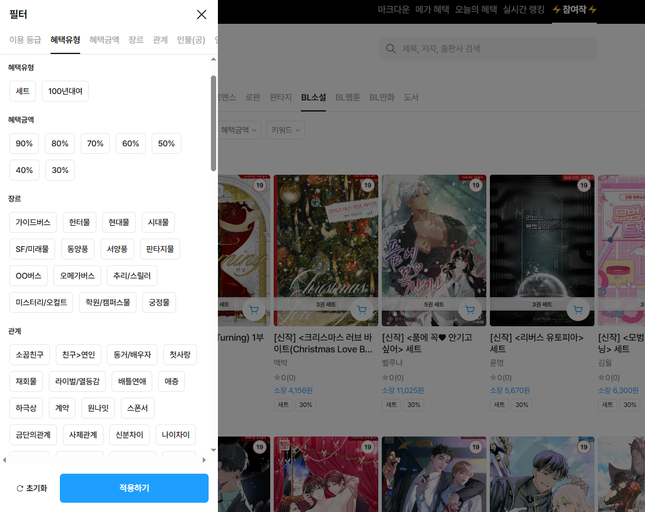This screenshot has height=512, width=645.
Task: Open the 혜택금액 dropdown
Action: (x=238, y=130)
